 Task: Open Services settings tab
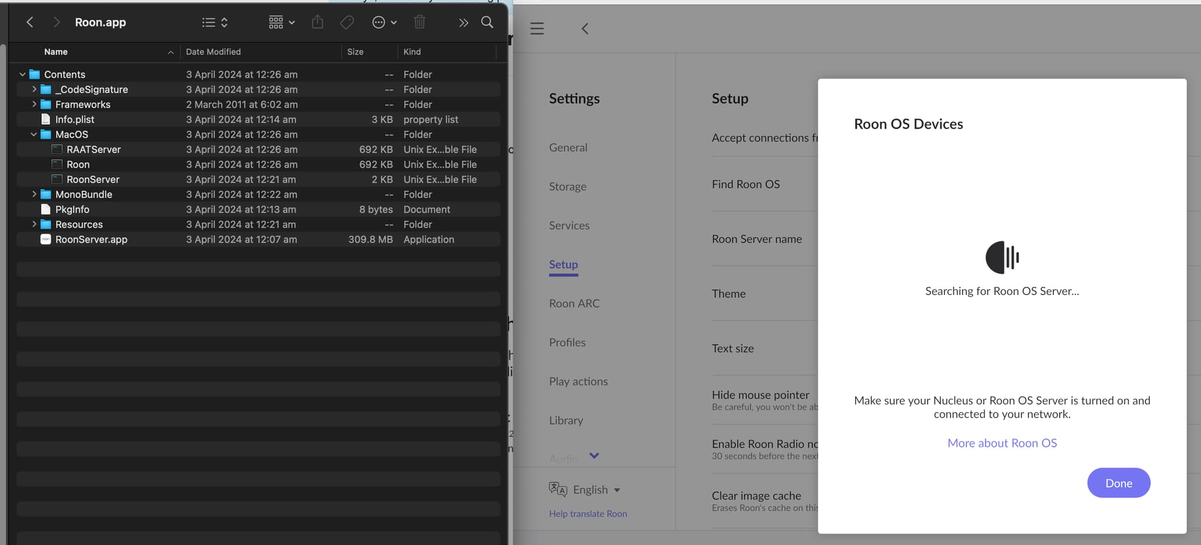point(569,226)
